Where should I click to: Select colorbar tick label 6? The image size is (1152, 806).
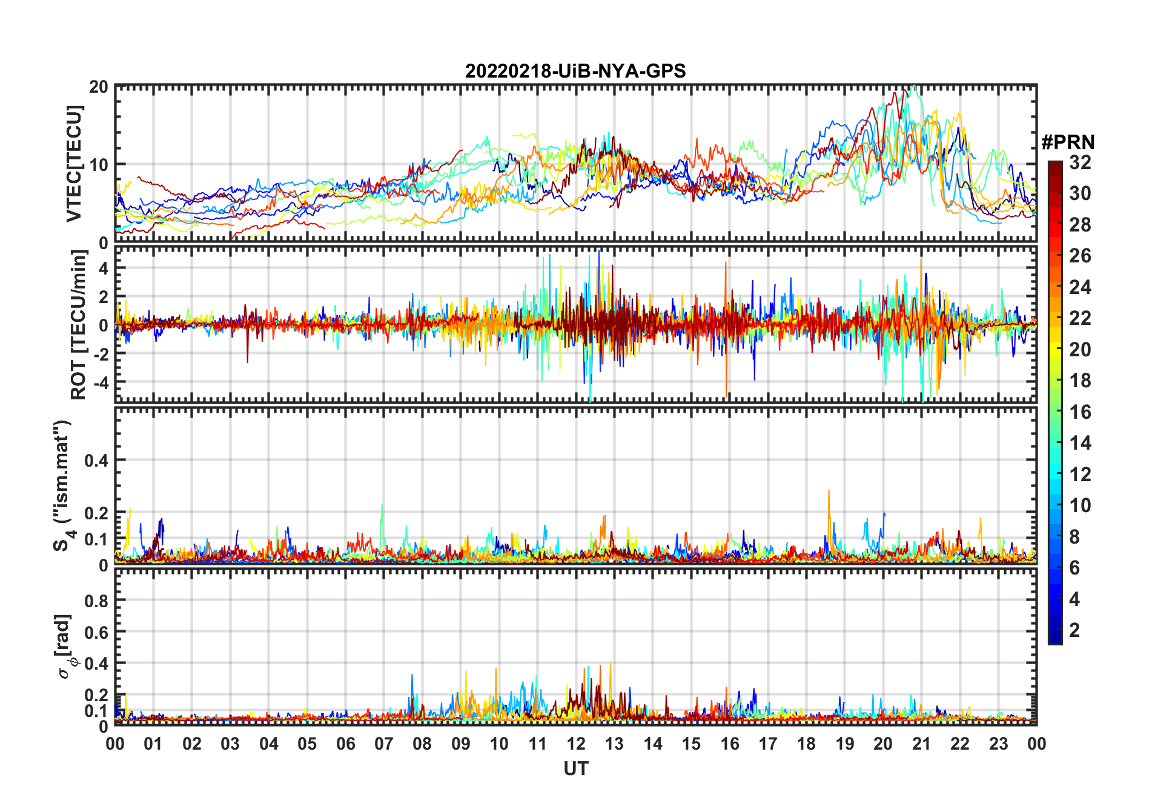[x=1074, y=568]
